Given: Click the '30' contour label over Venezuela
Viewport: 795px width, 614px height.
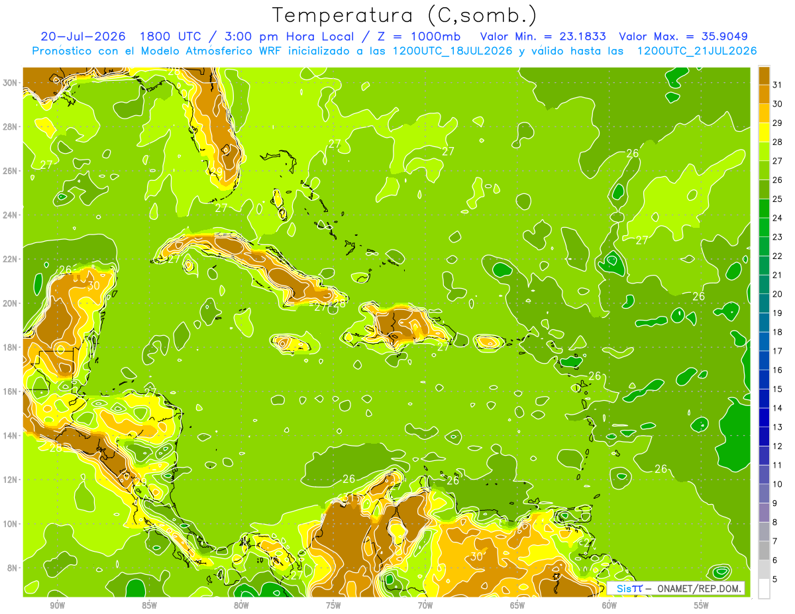Looking at the screenshot, I should pyautogui.click(x=476, y=556).
